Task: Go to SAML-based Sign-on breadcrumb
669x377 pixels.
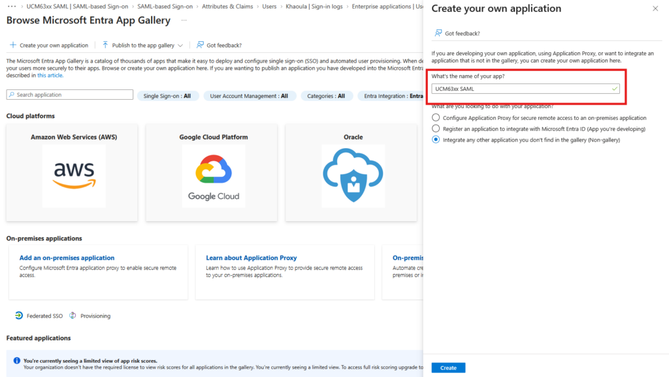Action: click(165, 7)
